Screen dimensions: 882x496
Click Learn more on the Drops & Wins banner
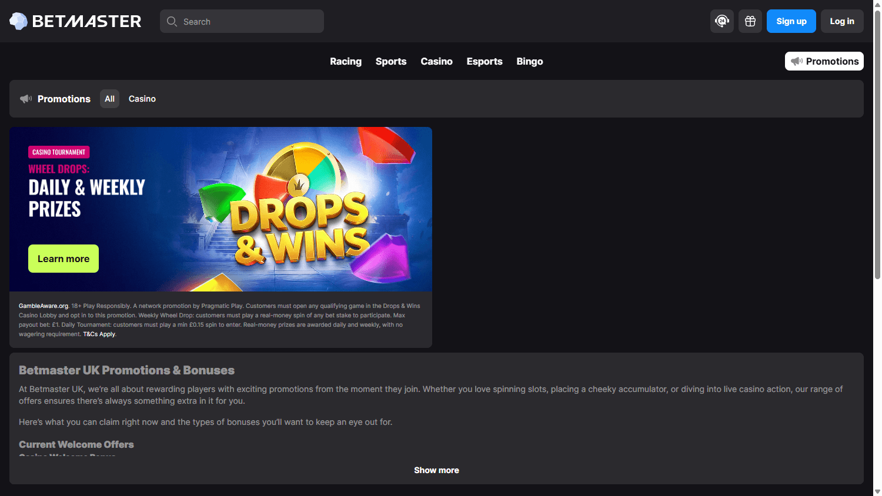63,259
